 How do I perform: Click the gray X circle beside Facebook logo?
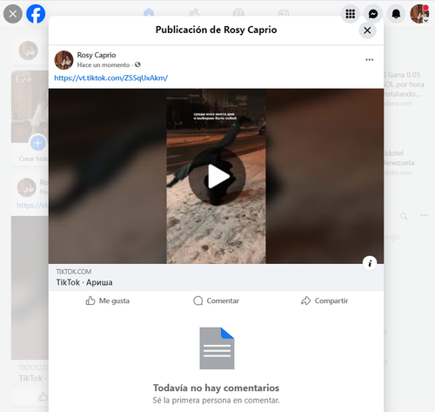coord(13,14)
